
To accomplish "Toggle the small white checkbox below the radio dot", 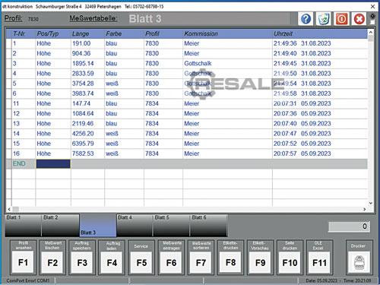I will click(x=372, y=22).
